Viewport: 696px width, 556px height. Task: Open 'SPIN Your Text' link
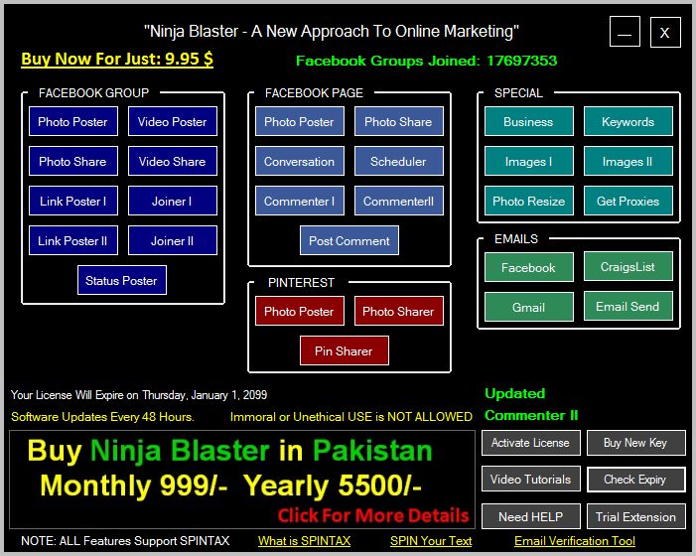click(x=431, y=541)
